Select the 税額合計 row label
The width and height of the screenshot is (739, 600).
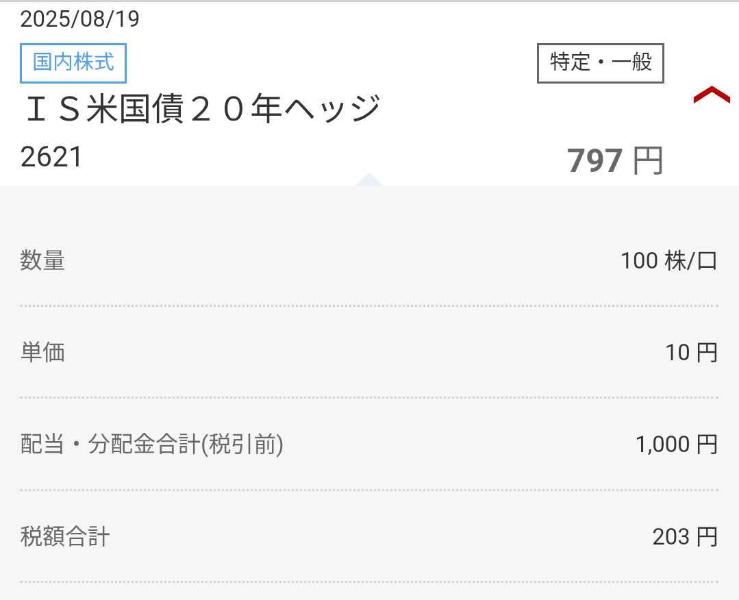[65, 536]
